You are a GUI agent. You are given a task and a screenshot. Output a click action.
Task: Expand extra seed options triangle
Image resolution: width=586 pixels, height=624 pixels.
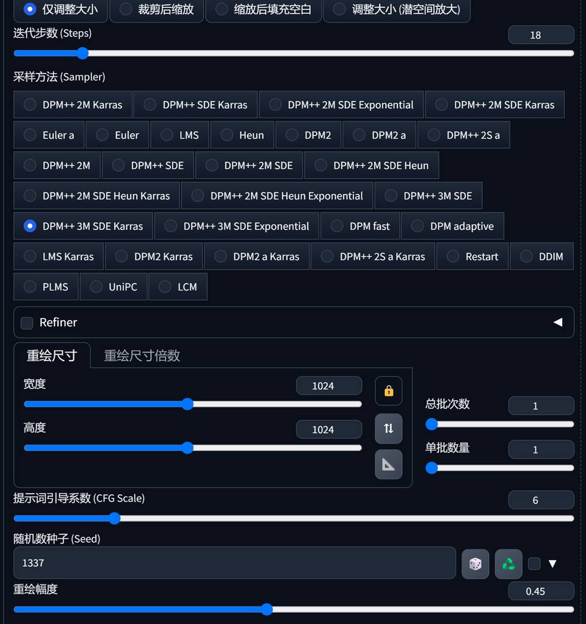click(x=552, y=564)
